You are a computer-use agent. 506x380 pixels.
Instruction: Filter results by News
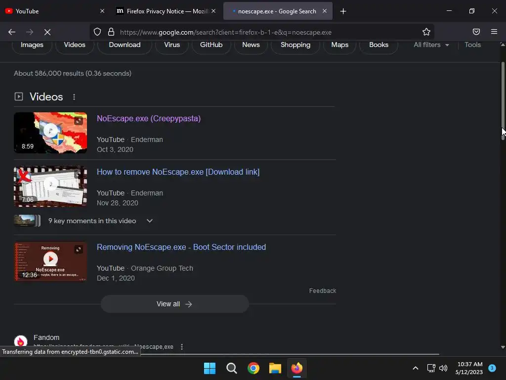251,45
